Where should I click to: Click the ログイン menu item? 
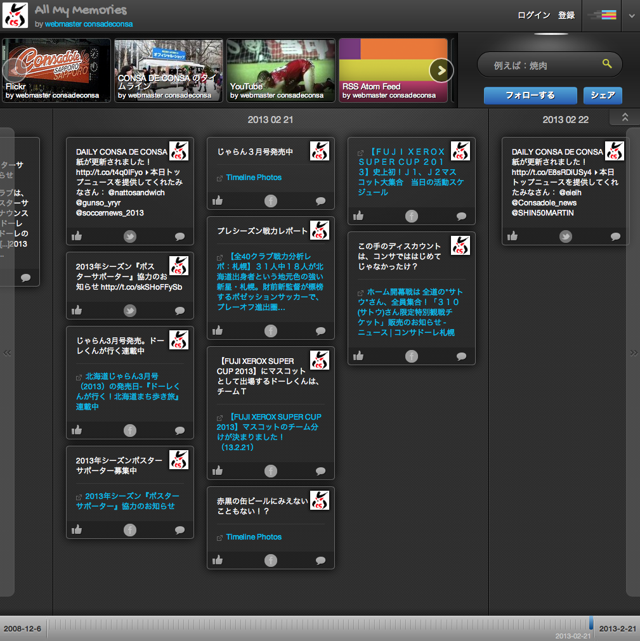533,15
